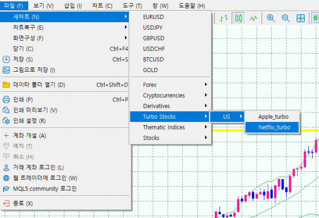Switch to bar chart view icon
The height and width of the screenshot is (218, 319).
224,18
